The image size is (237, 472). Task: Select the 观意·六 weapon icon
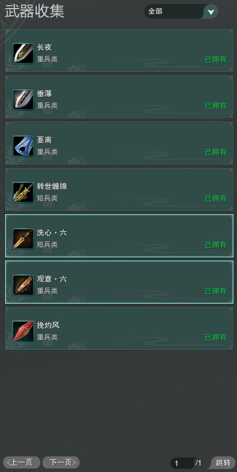[x=23, y=285]
